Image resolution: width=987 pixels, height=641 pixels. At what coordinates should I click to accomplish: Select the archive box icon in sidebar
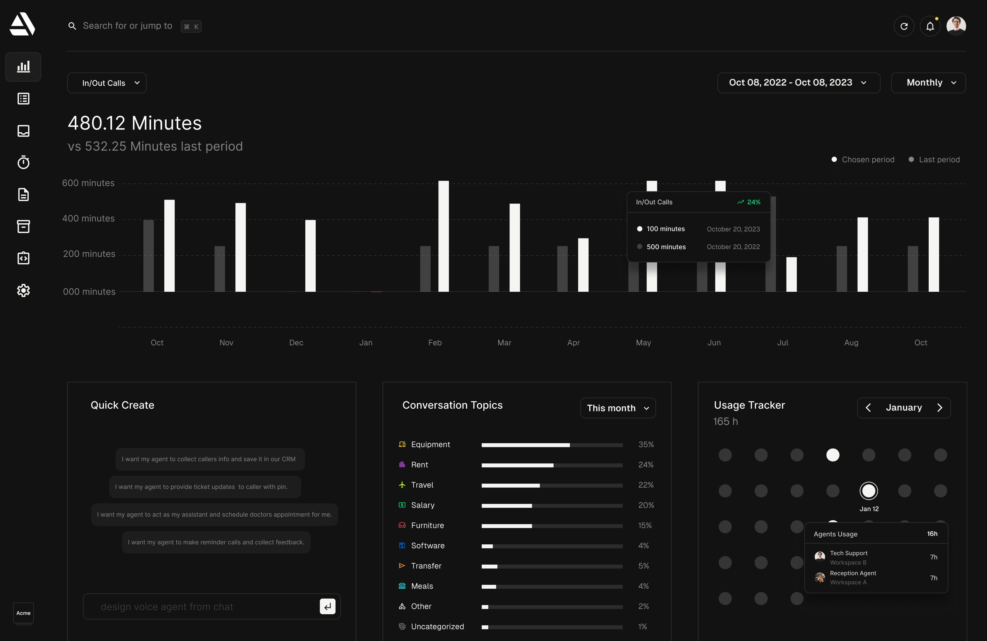(23, 226)
